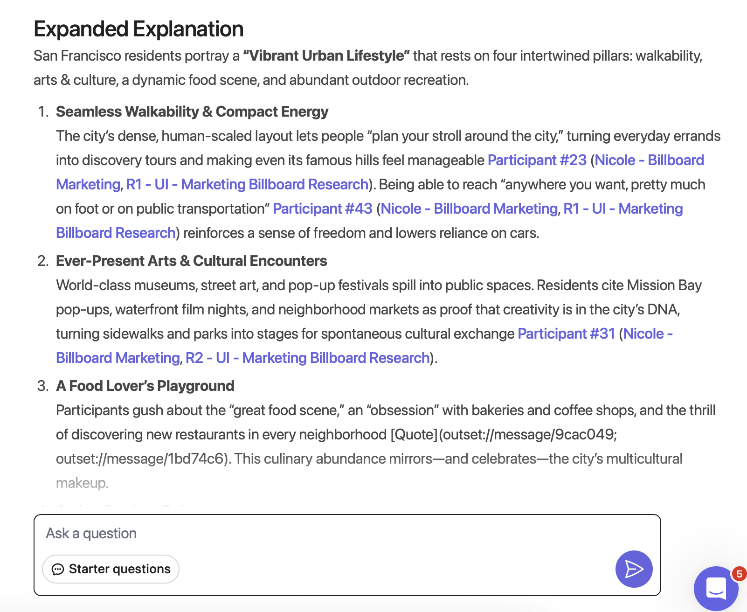Image resolution: width=747 pixels, height=612 pixels.
Task: Open R1 research link following Participant #23
Action: click(247, 184)
